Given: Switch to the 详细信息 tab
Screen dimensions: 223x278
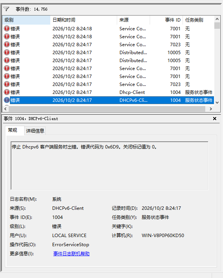Looking at the screenshot, I should (x=35, y=131).
